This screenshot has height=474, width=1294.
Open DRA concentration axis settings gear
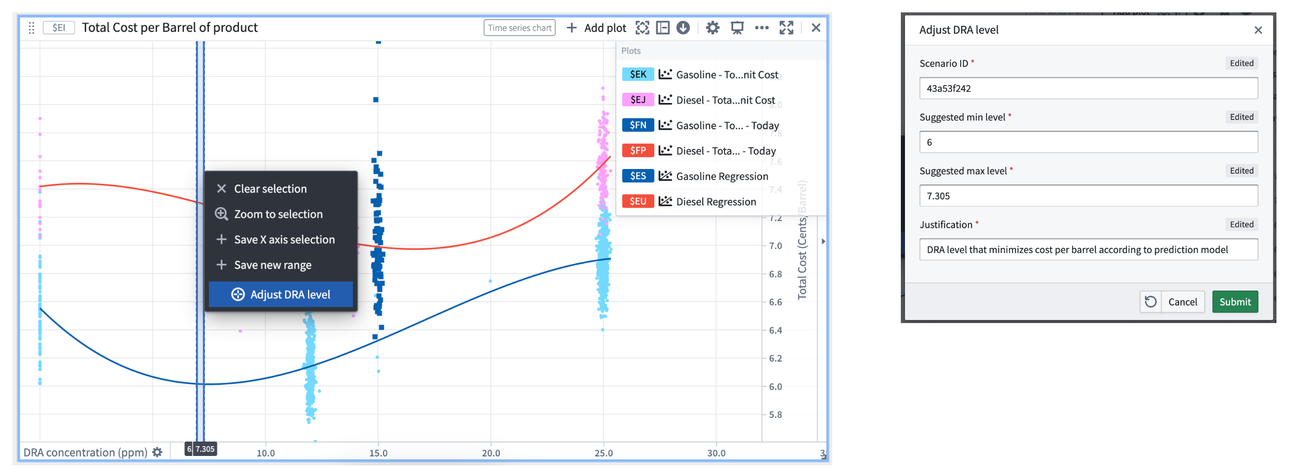coord(157,452)
